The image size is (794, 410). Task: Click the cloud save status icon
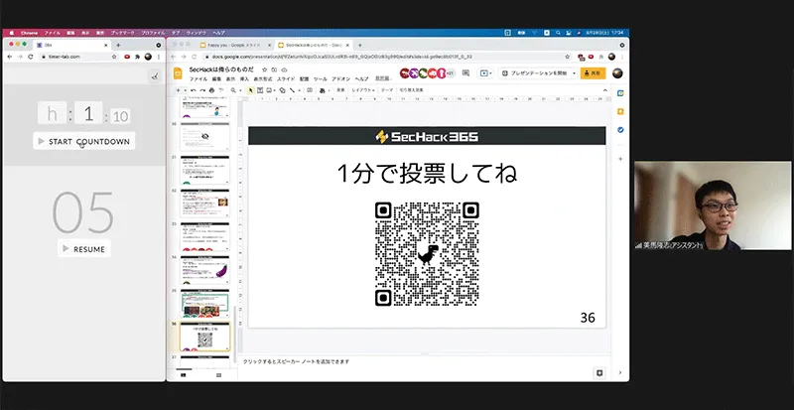(284, 69)
